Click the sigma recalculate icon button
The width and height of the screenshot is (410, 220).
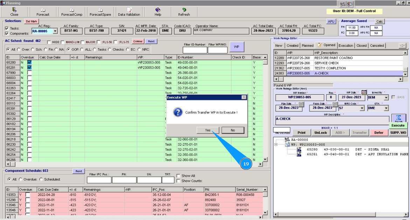coord(398,118)
